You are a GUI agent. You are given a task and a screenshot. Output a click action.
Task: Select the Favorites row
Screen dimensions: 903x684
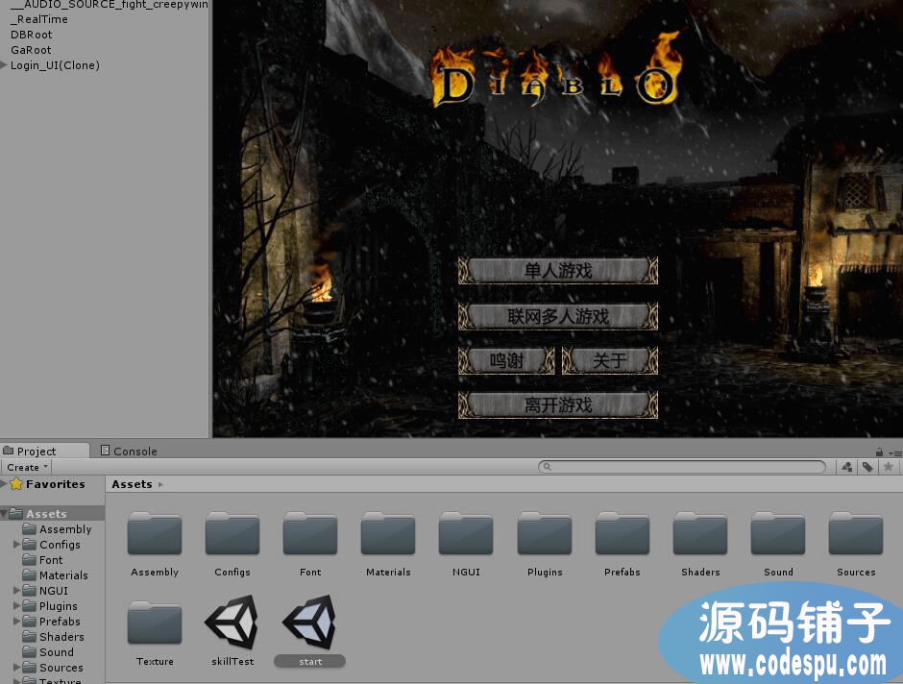click(53, 483)
